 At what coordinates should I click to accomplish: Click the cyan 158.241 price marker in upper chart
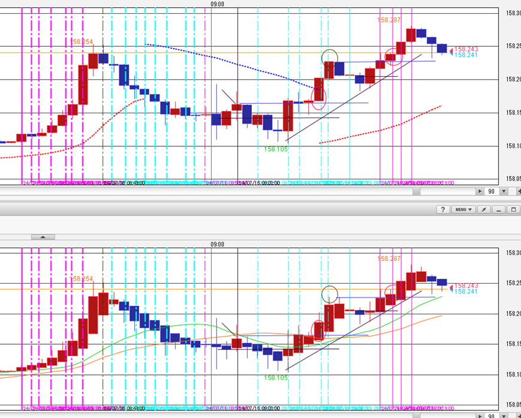pyautogui.click(x=465, y=55)
